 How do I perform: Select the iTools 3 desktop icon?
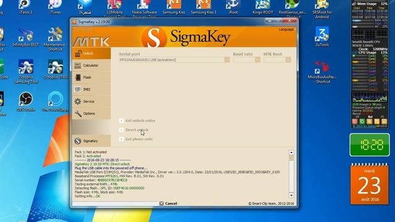tap(25, 7)
